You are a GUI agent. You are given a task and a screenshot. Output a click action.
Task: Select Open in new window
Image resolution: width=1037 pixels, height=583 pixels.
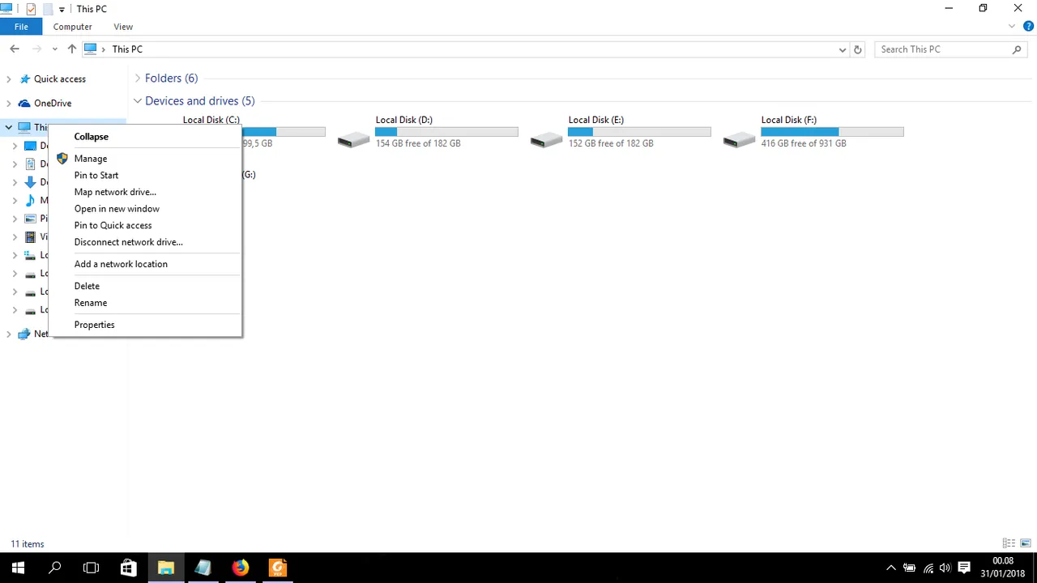(x=117, y=209)
